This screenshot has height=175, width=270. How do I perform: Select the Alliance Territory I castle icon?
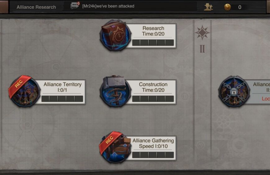[25, 91]
